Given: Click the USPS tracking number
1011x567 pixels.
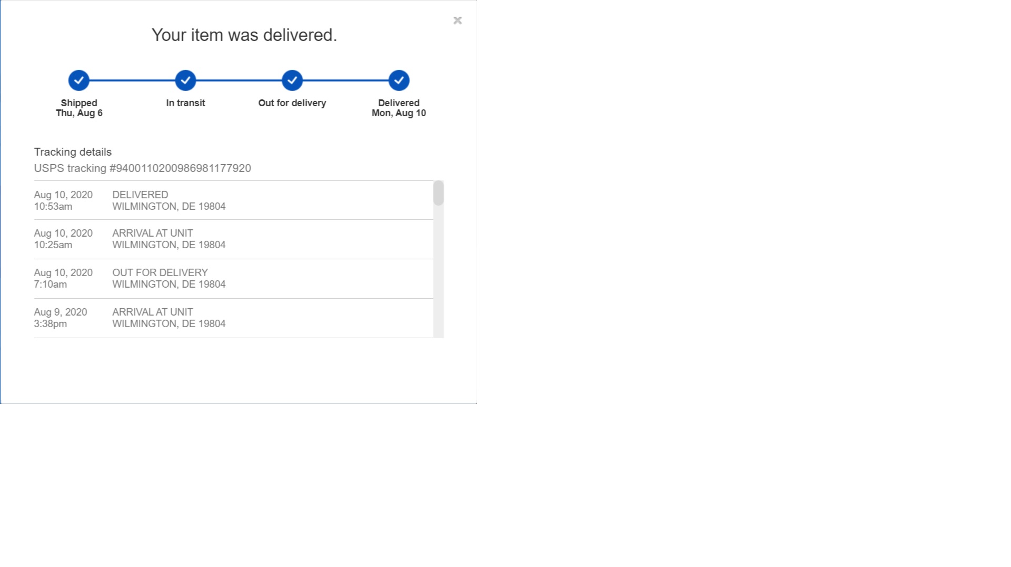Looking at the screenshot, I should [180, 168].
